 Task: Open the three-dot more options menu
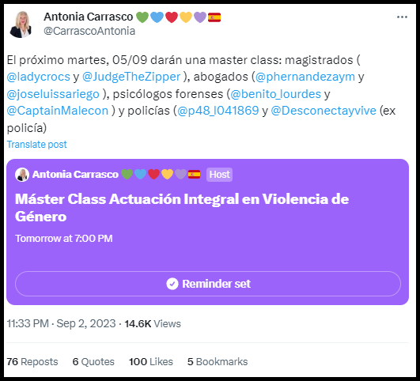coord(402,17)
